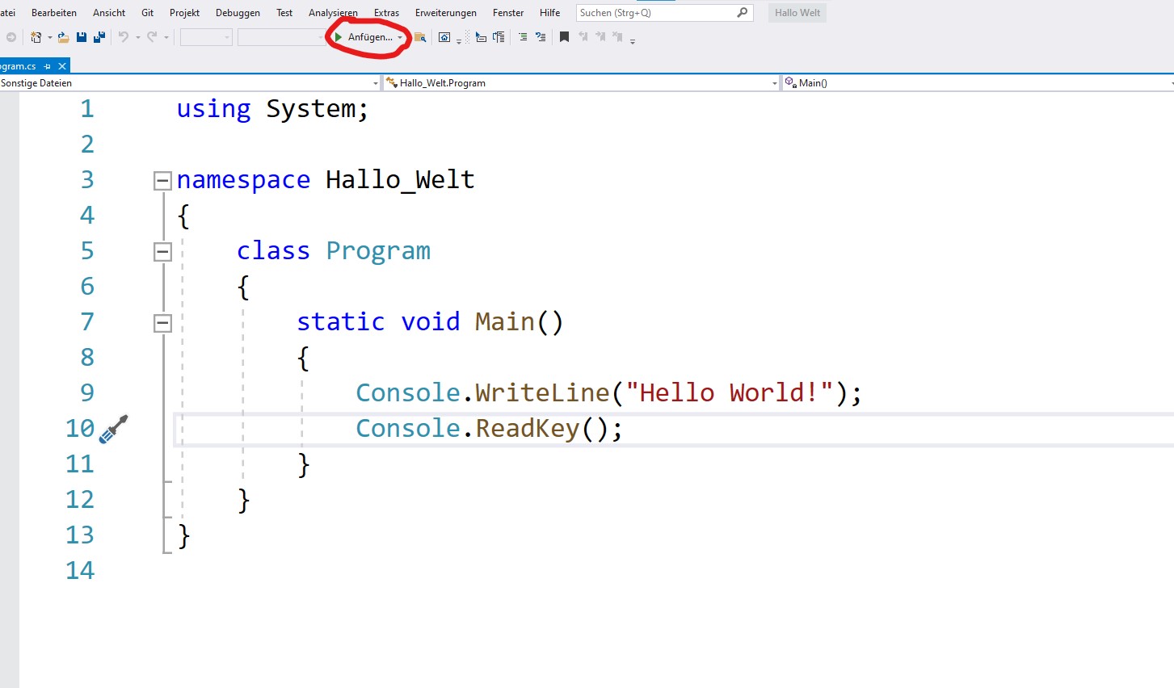Image resolution: width=1174 pixels, height=688 pixels.
Task: Open the Undo history dropdown arrow
Action: pos(137,38)
